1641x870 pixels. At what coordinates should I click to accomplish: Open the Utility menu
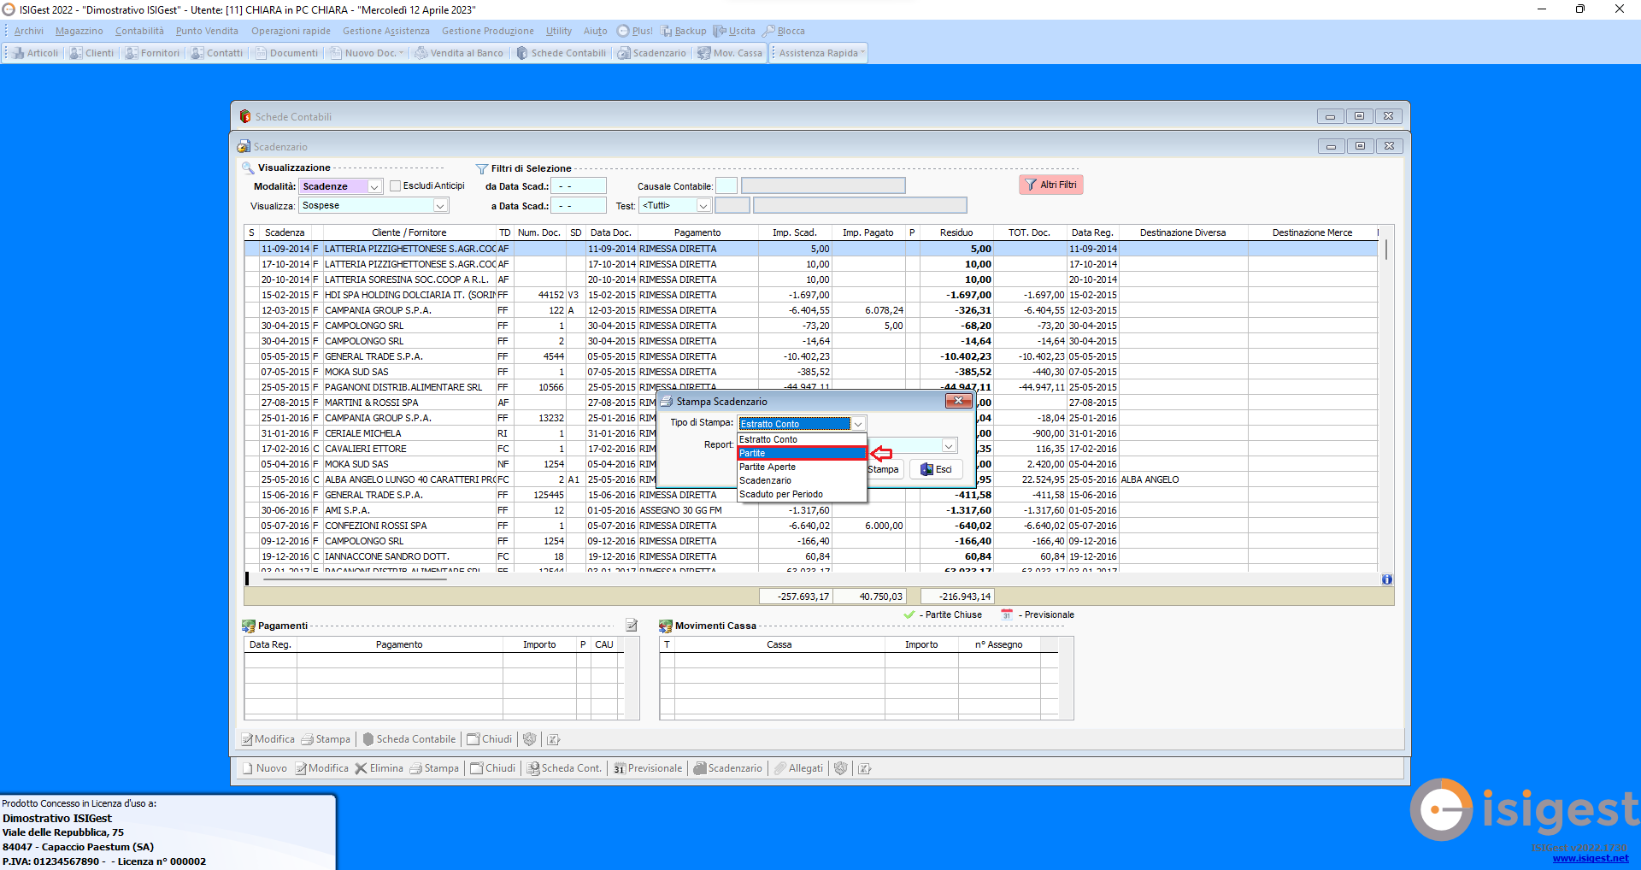(x=559, y=31)
